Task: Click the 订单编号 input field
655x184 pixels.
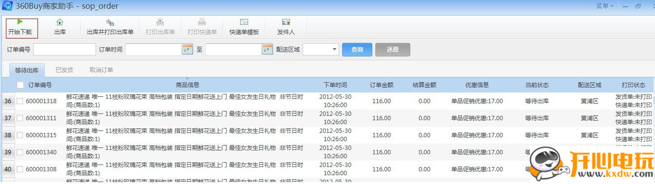Action: [64, 49]
